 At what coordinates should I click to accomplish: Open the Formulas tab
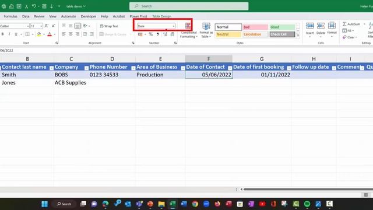pos(10,16)
